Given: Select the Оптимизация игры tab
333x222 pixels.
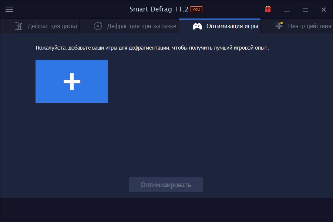Looking at the screenshot, I should coord(232,26).
